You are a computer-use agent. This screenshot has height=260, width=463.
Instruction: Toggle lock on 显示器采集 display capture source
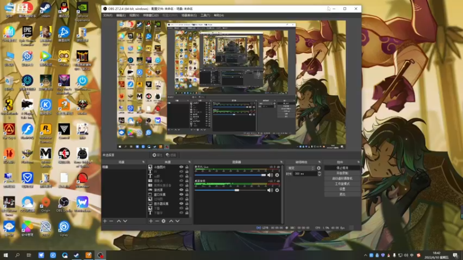click(187, 204)
